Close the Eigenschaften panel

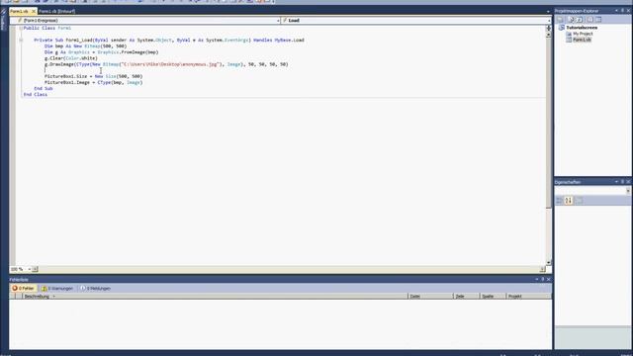[x=628, y=182]
